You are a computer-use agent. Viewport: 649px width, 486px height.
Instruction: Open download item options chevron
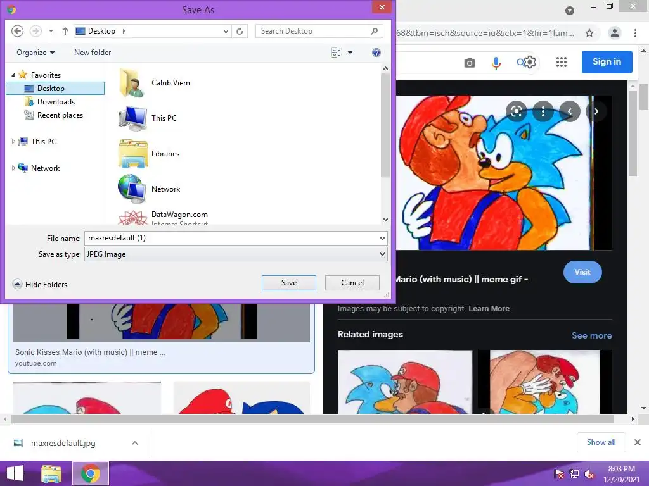click(135, 443)
